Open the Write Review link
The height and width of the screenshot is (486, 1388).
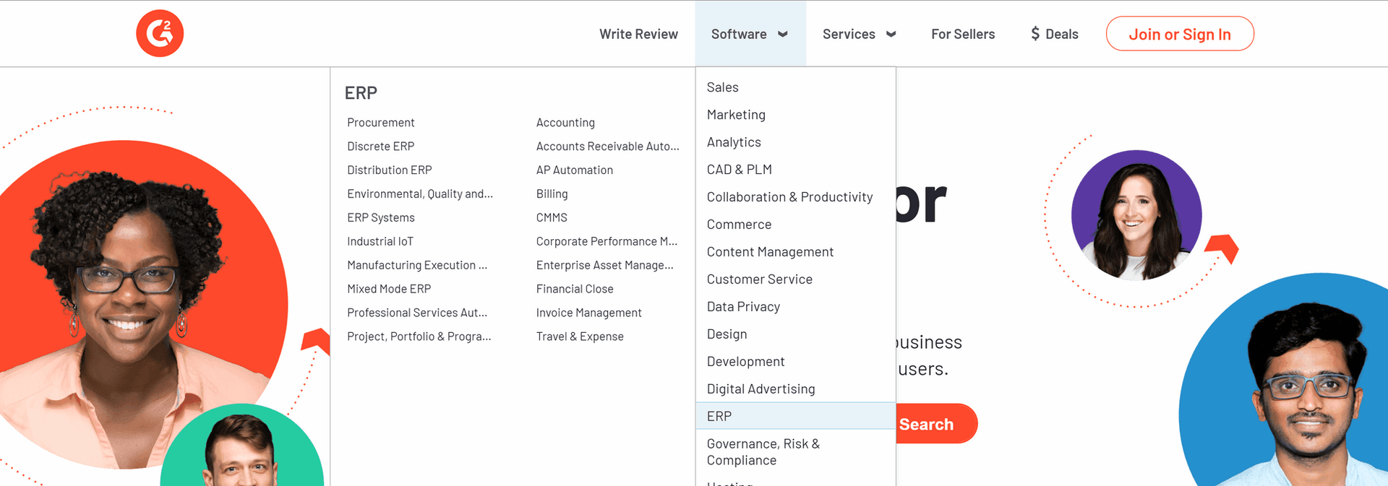(638, 34)
